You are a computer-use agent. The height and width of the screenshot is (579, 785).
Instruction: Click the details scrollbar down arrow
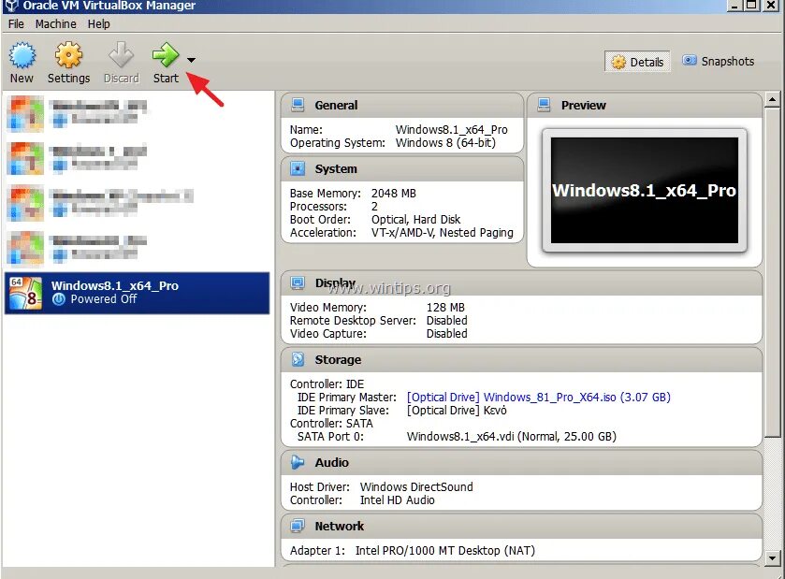773,557
